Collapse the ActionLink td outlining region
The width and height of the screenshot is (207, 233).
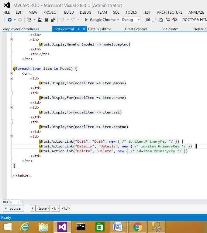(12, 137)
